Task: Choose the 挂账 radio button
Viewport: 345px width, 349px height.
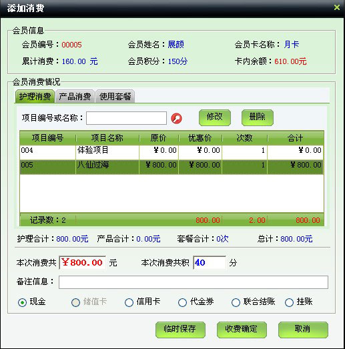Action: click(289, 302)
